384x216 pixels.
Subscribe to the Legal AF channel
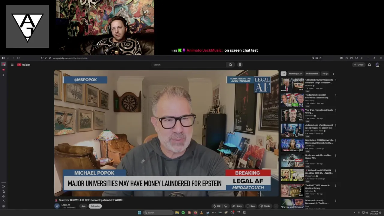click(95, 206)
